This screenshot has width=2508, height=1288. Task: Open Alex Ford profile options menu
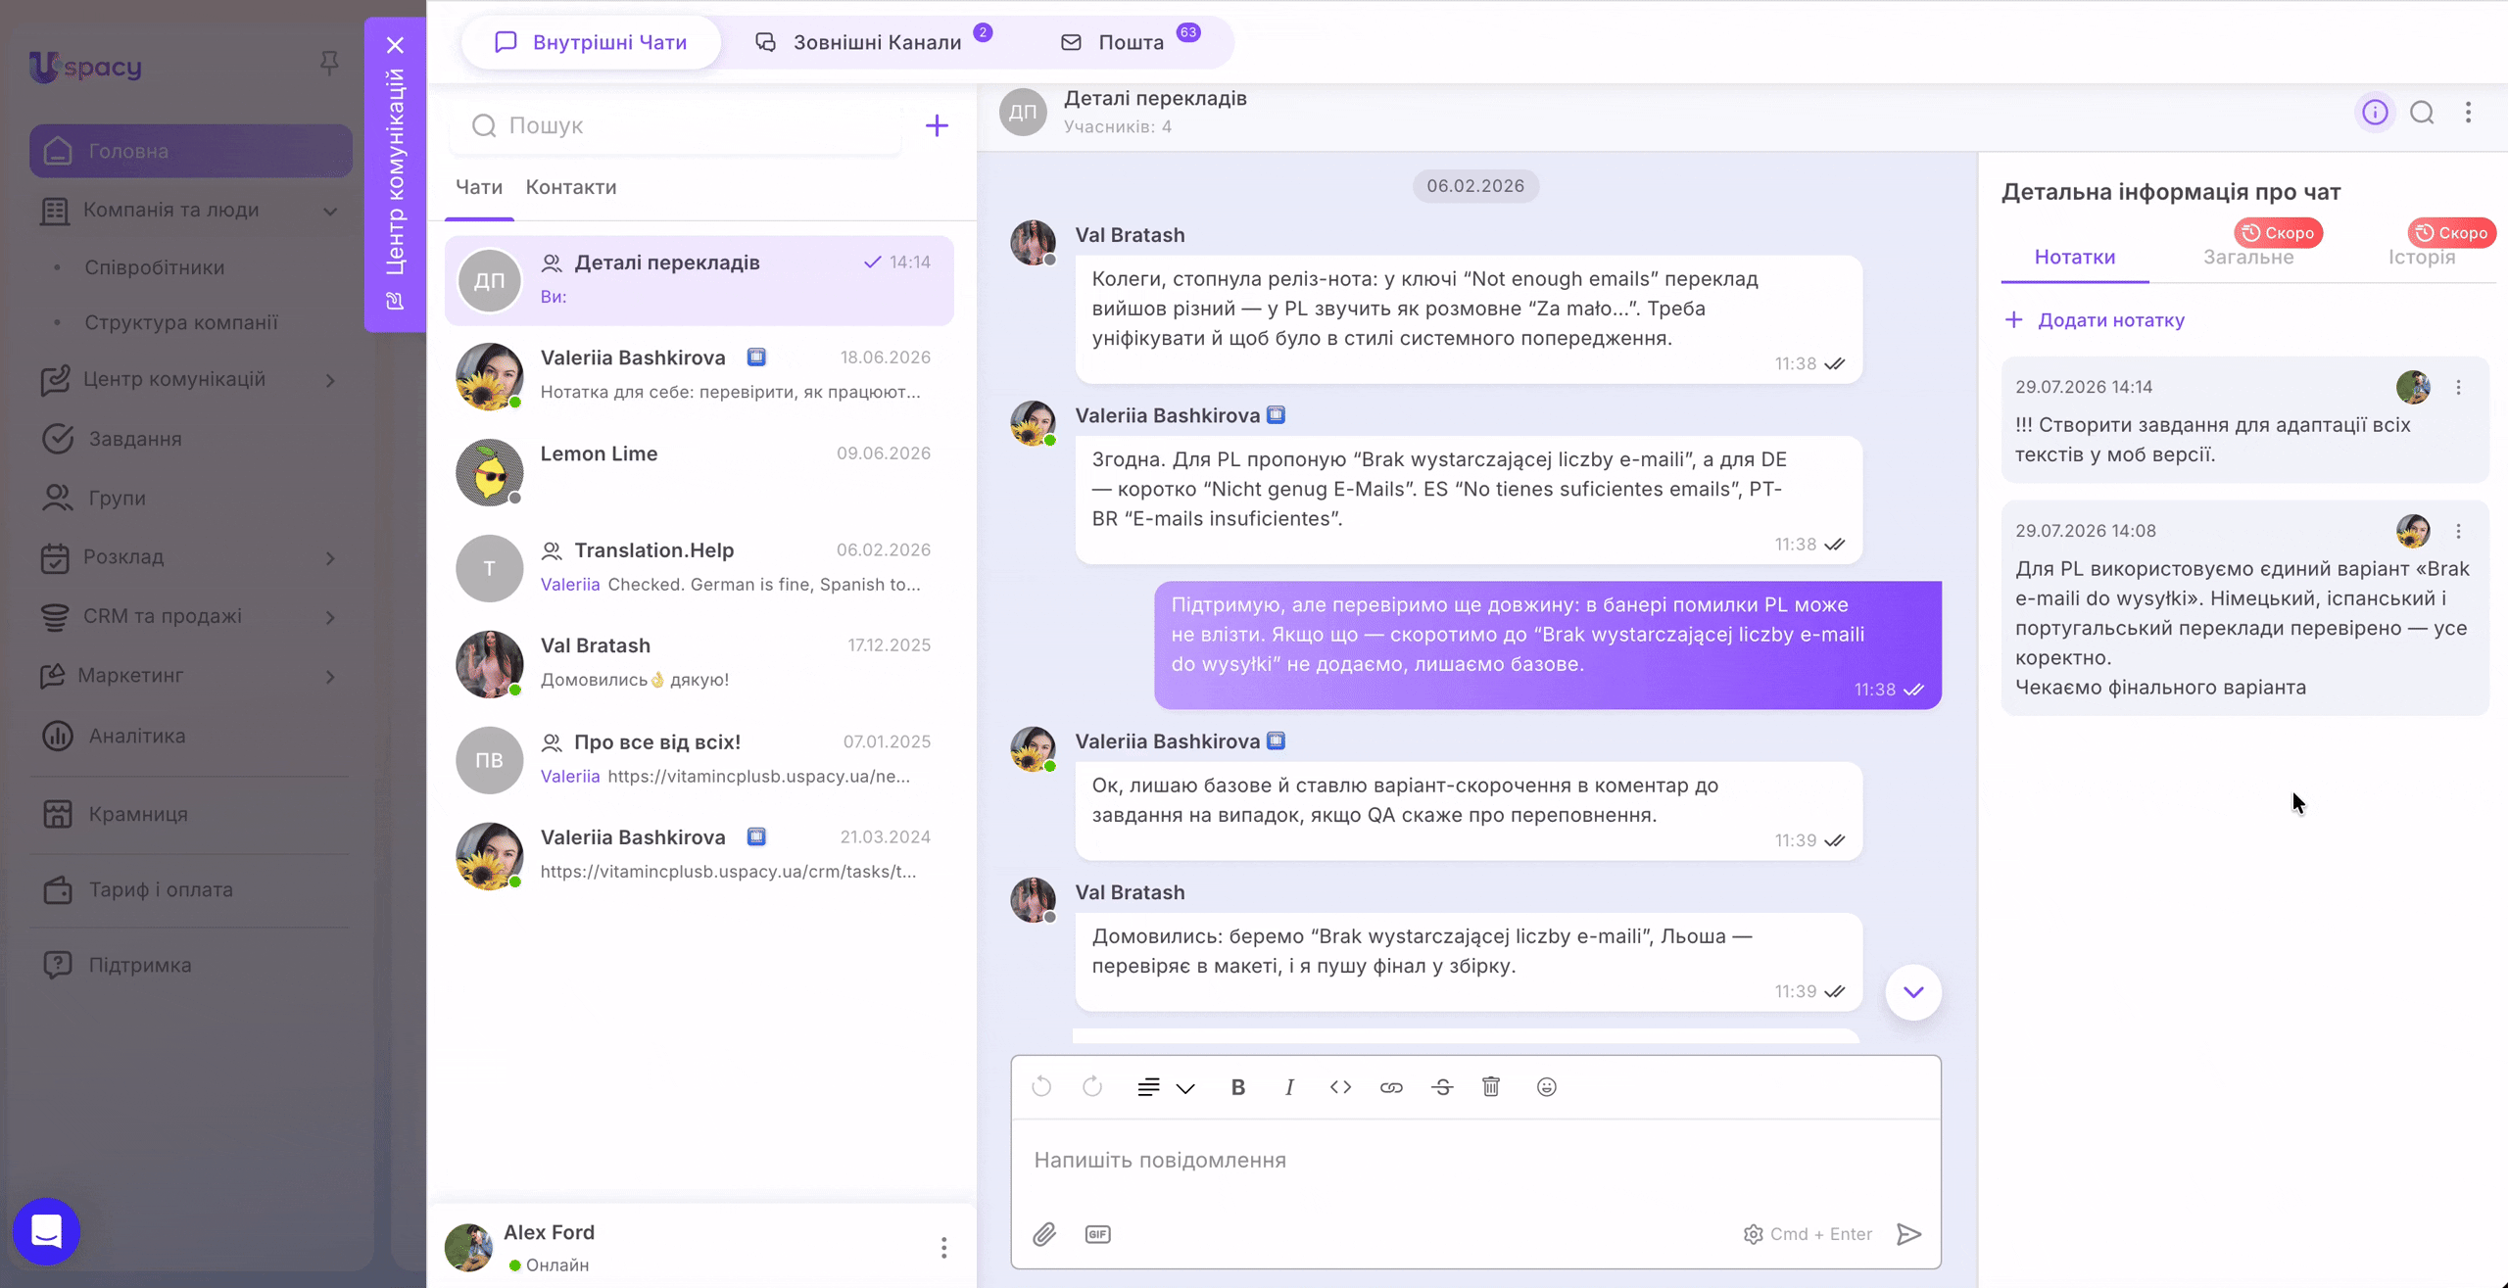point(943,1247)
